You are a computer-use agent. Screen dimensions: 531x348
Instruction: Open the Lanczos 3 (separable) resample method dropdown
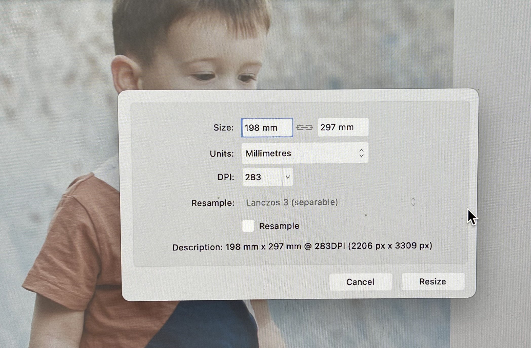330,202
